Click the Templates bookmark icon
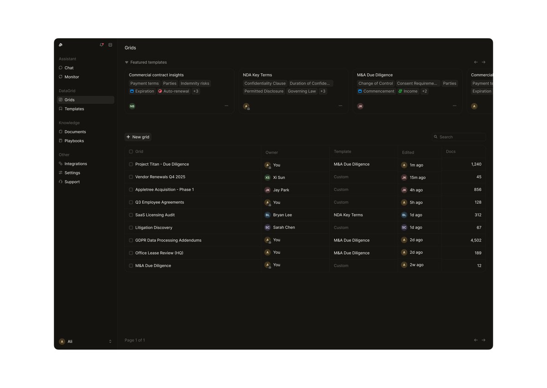Viewport: 547px width, 388px height. 61,109
